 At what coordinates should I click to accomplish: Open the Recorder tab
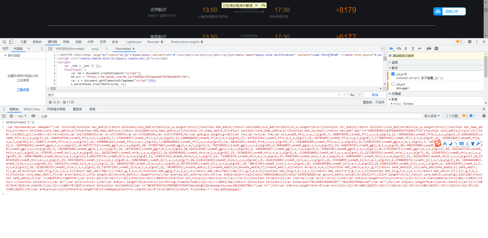coord(155,42)
